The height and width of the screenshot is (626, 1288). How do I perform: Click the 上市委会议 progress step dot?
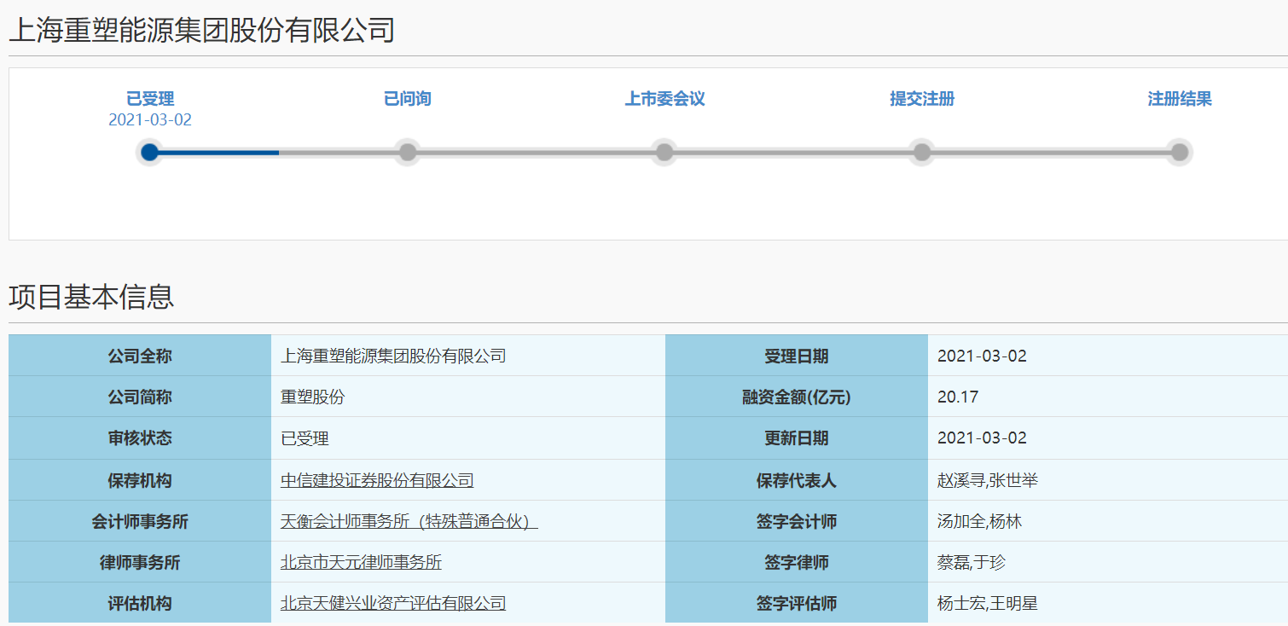(664, 153)
